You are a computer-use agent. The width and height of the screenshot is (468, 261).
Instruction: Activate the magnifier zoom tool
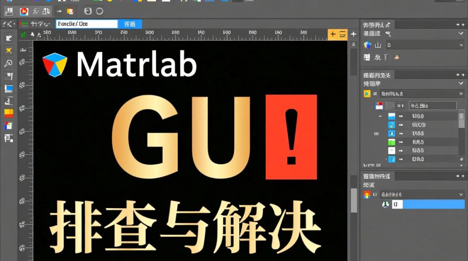click(x=9, y=63)
